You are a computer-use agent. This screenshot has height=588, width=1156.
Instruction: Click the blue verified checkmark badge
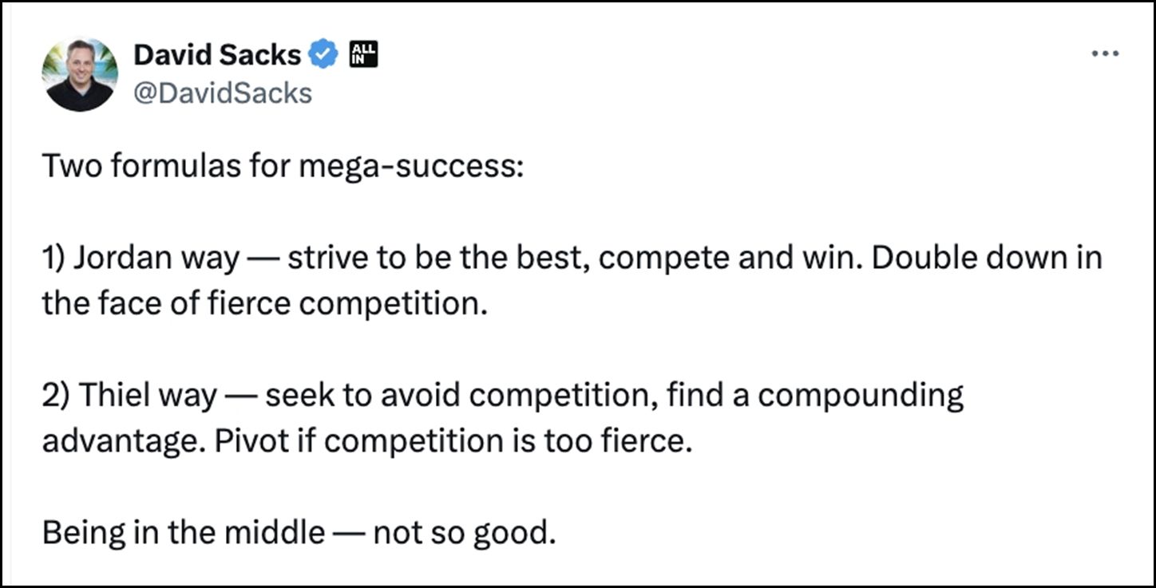point(323,54)
